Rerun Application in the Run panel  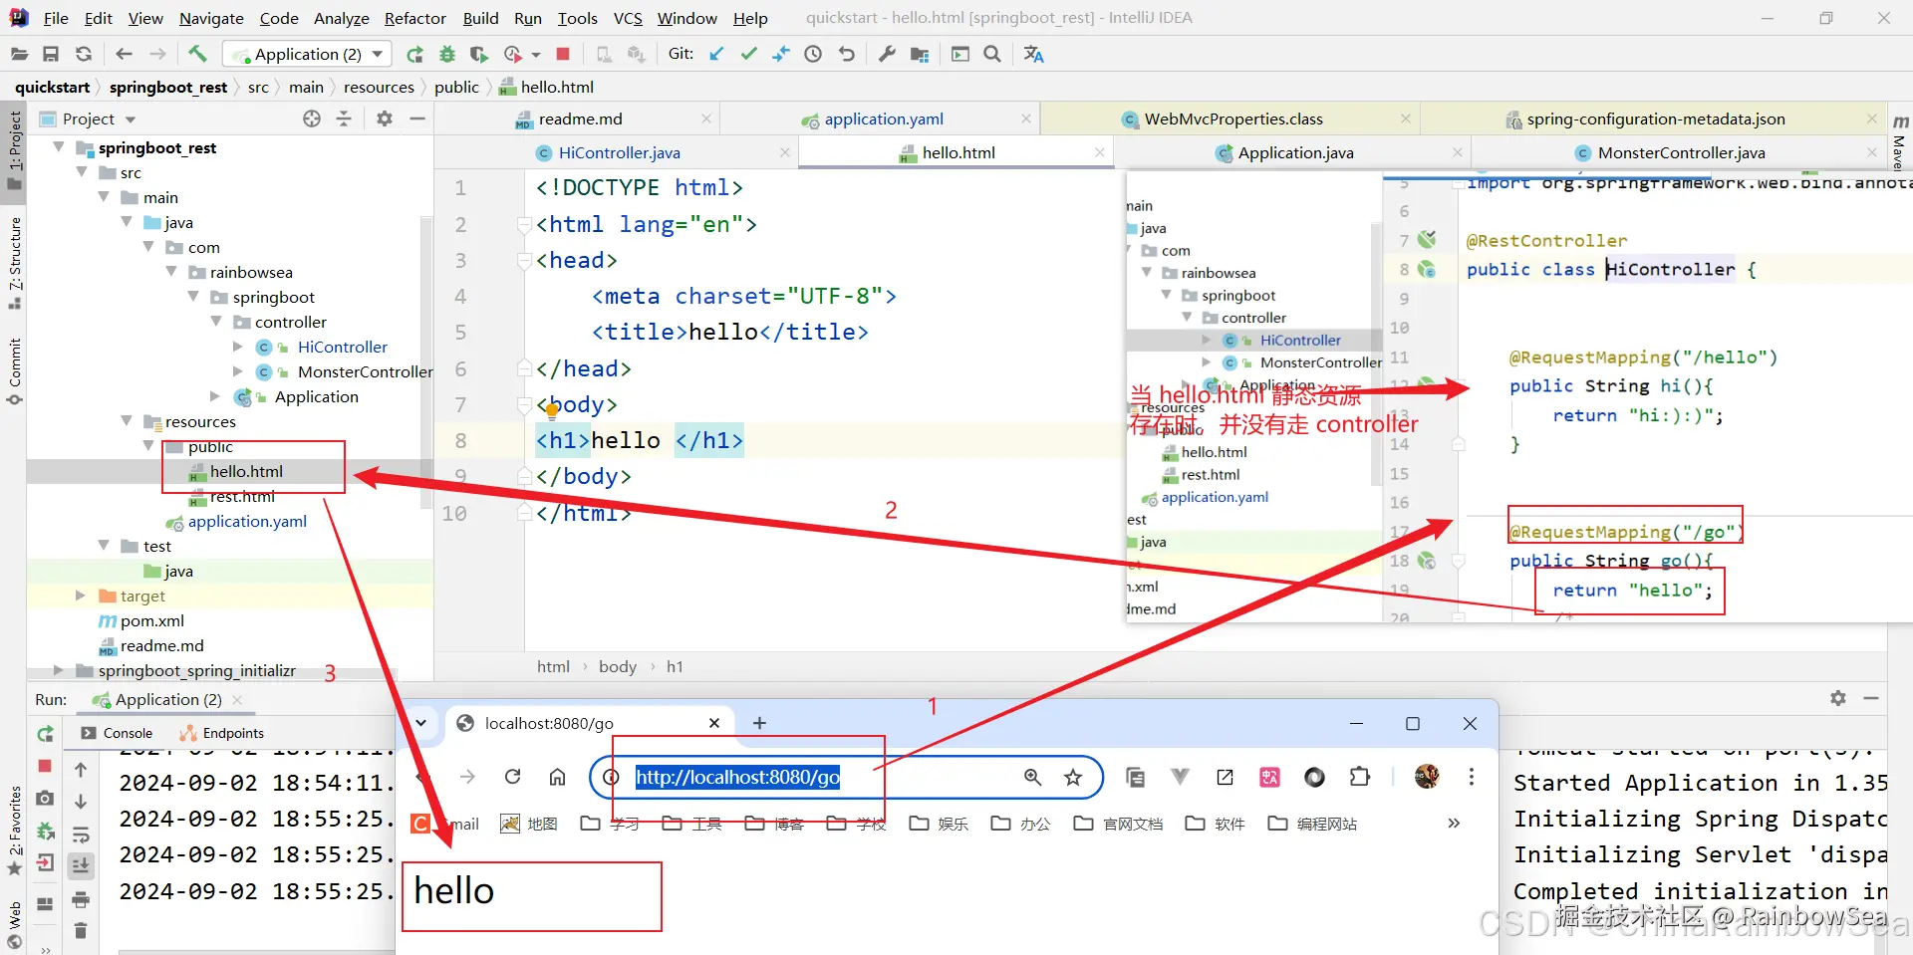(x=45, y=734)
